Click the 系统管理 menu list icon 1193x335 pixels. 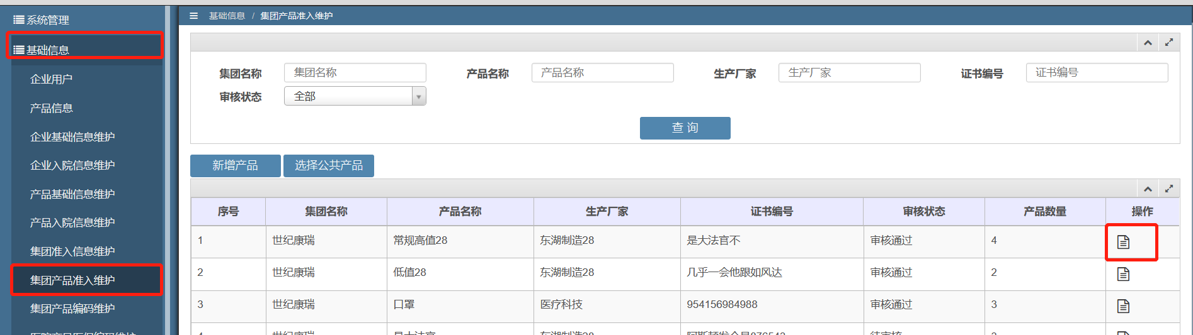coord(19,20)
